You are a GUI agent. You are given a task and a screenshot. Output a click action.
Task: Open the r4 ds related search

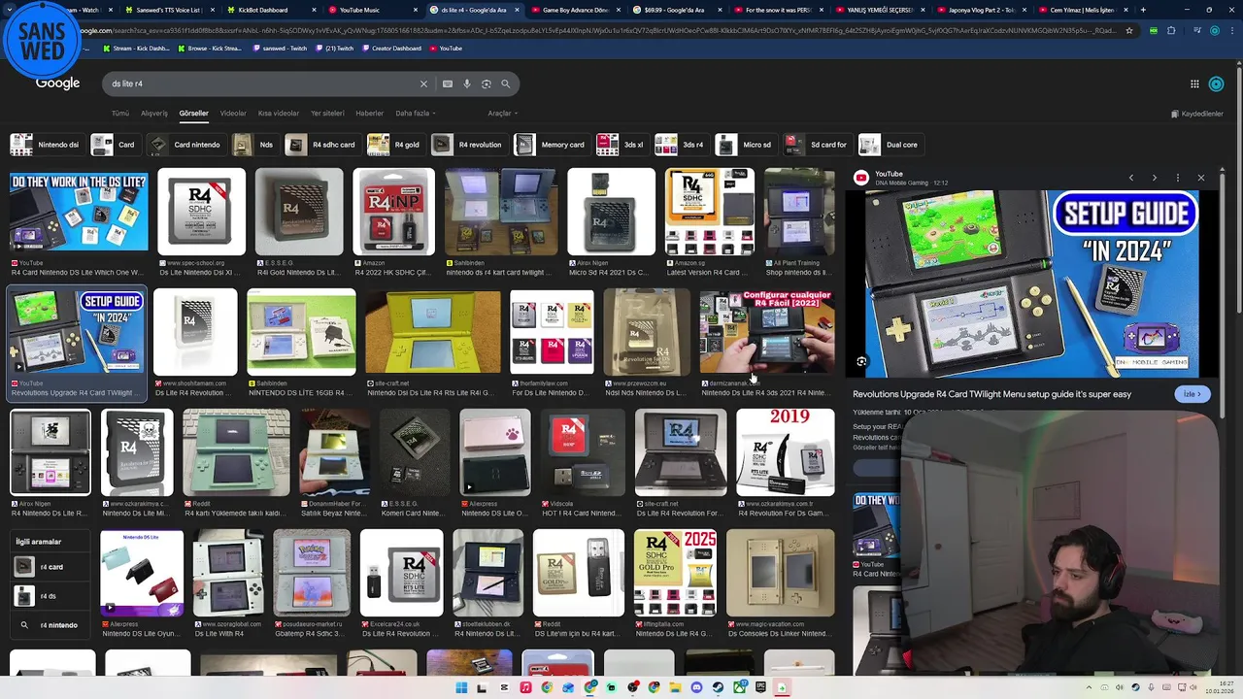pos(50,596)
